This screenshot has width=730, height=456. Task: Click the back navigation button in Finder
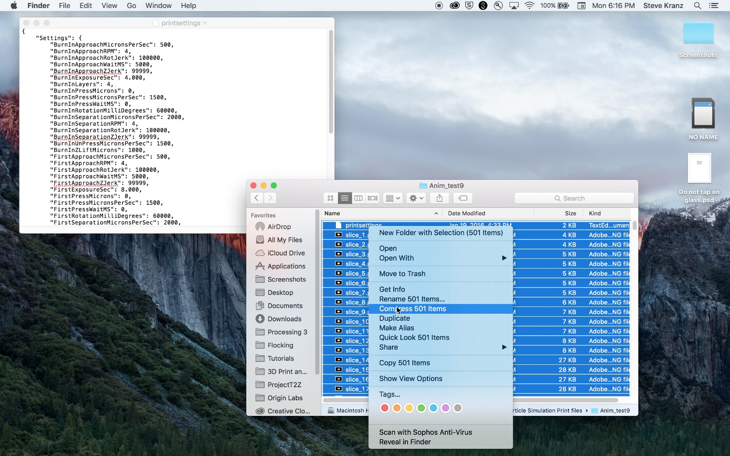(x=256, y=198)
